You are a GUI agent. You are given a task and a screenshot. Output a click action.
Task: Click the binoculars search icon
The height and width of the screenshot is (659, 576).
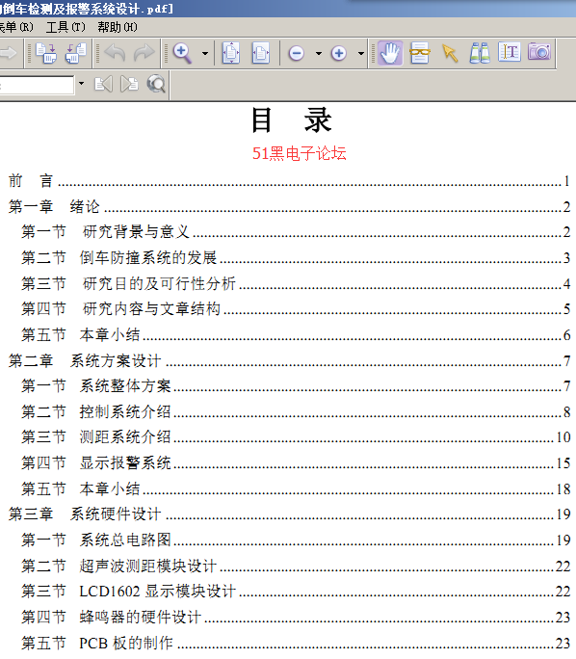click(x=480, y=53)
